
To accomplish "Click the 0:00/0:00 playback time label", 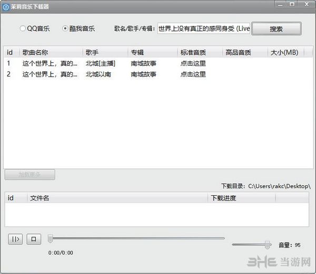I will tap(61, 252).
